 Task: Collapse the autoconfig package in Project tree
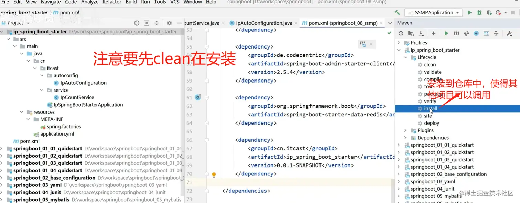coord(42,75)
